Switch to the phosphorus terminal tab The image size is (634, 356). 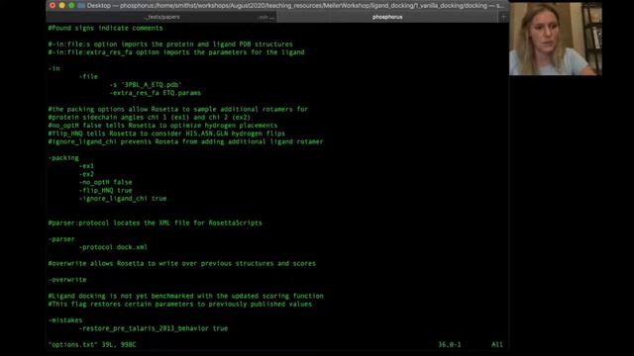[387, 17]
